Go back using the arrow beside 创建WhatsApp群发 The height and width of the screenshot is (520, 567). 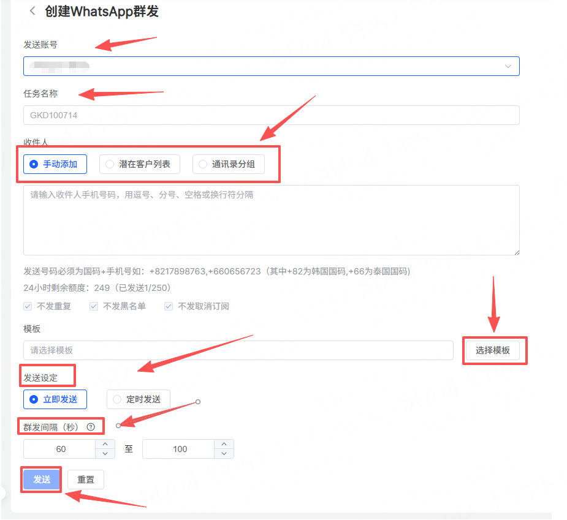[x=32, y=11]
